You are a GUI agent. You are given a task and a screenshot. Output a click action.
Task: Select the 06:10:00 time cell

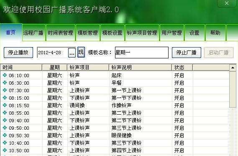click(19, 75)
